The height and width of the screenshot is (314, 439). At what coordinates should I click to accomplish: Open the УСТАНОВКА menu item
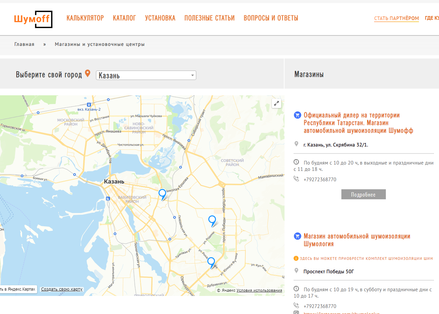[160, 18]
